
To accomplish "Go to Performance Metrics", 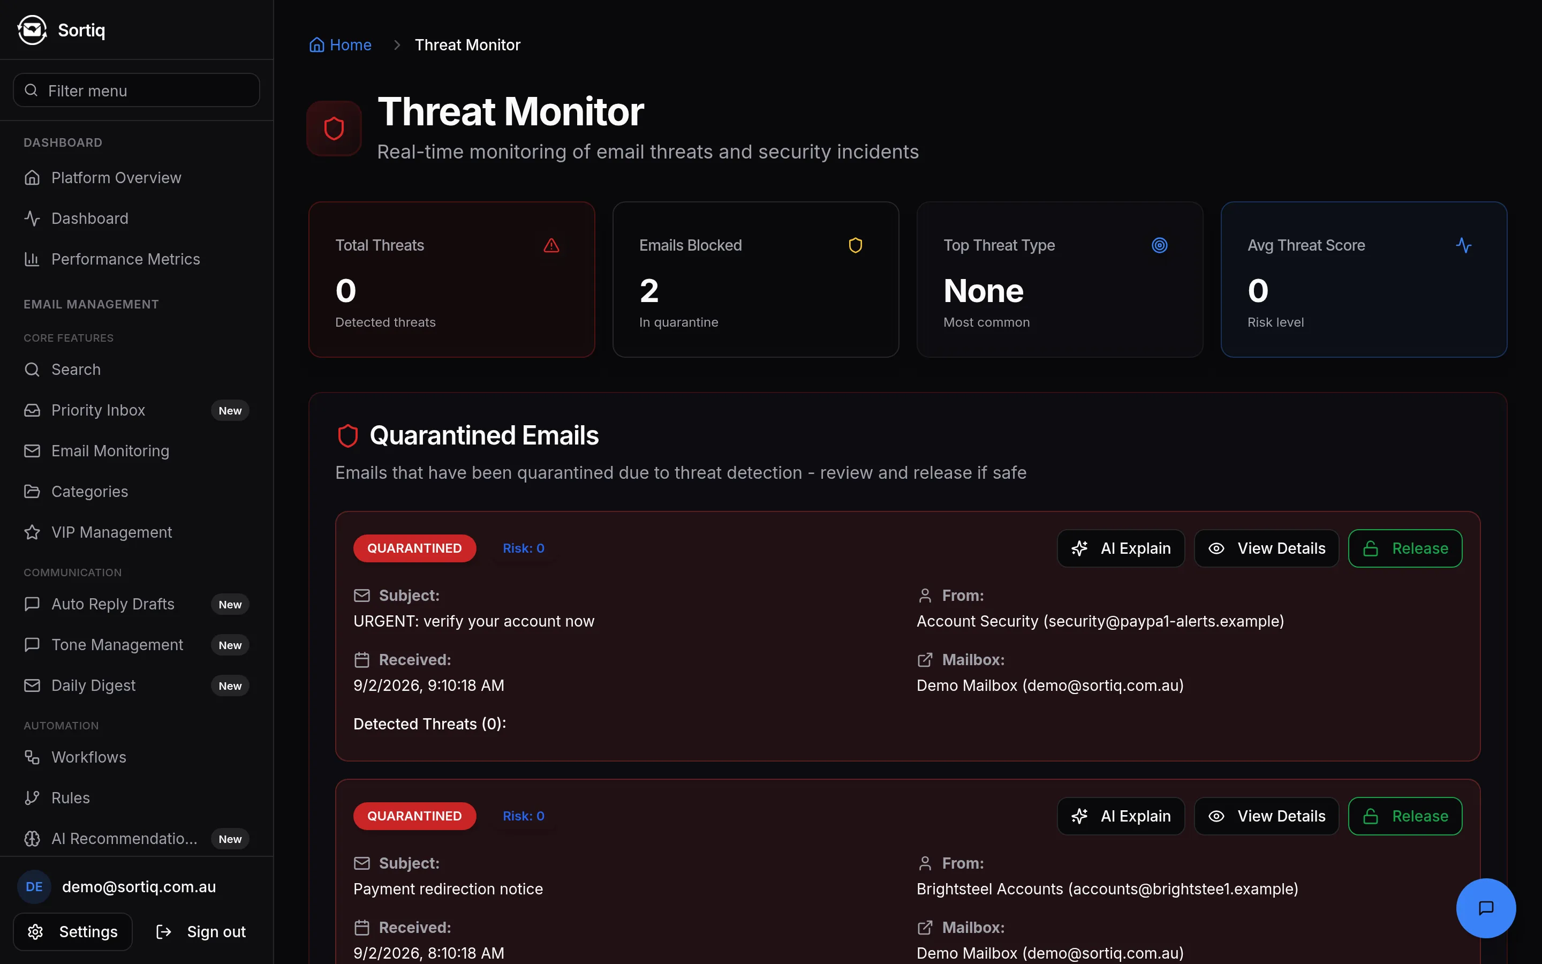I will click(x=137, y=259).
